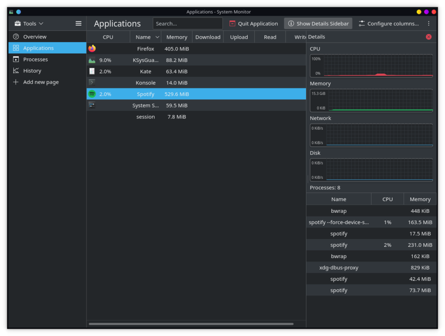Screen dimensions: 445x336
Task: Click the plus icon for new page
Action: click(x=16, y=82)
